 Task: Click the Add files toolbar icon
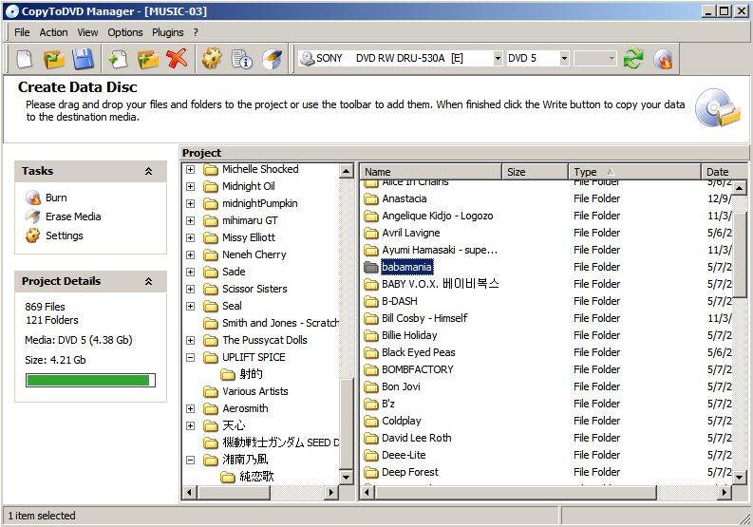tap(118, 59)
